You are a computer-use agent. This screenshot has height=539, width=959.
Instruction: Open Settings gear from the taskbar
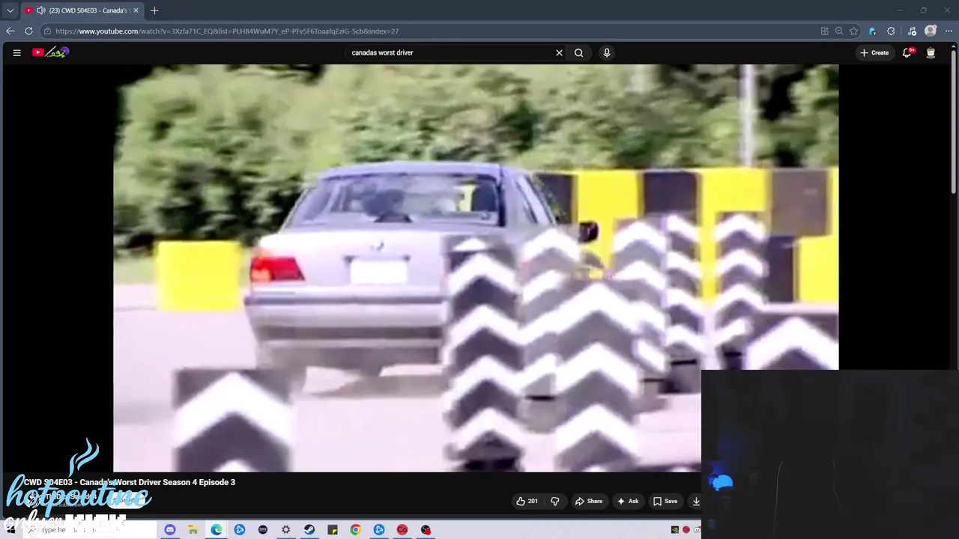tap(286, 529)
